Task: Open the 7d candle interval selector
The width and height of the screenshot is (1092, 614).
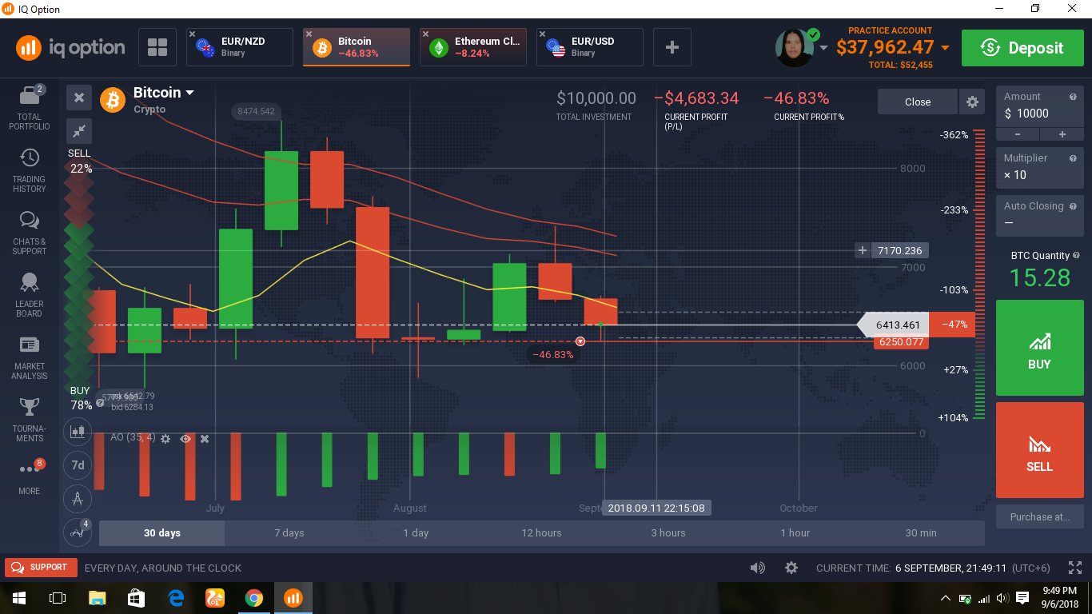Action: pos(78,464)
